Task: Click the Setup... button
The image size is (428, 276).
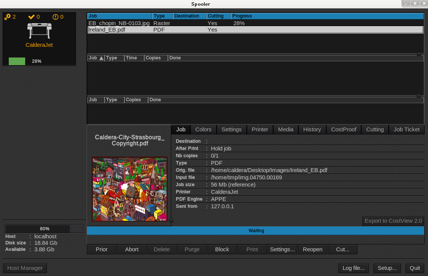Action: click(387, 268)
